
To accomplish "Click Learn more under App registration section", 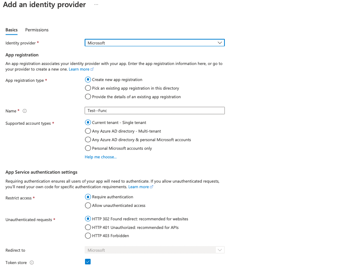I will (x=78, y=69).
